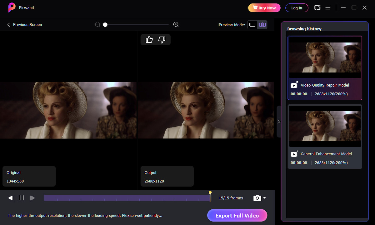Switch to single-view preview mode
This screenshot has width=375, height=225.
pyautogui.click(x=252, y=25)
